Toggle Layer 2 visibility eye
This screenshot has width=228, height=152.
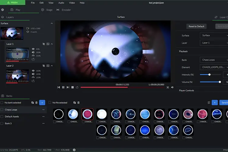33,71
